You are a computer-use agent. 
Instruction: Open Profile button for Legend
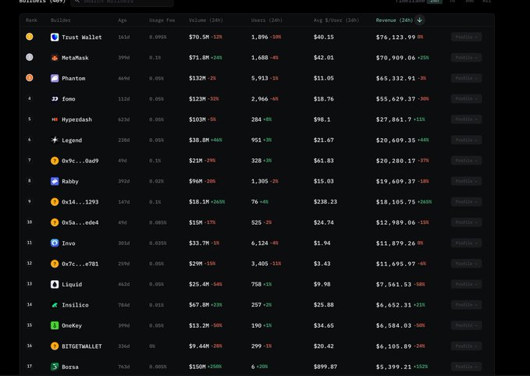click(466, 140)
